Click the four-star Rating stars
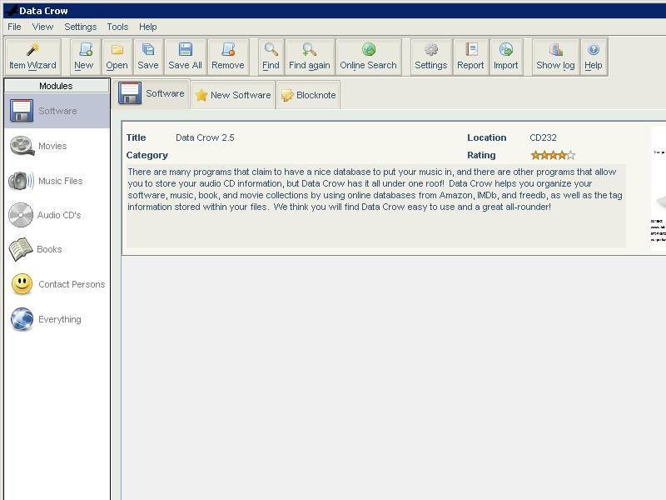The width and height of the screenshot is (666, 500). (x=553, y=155)
